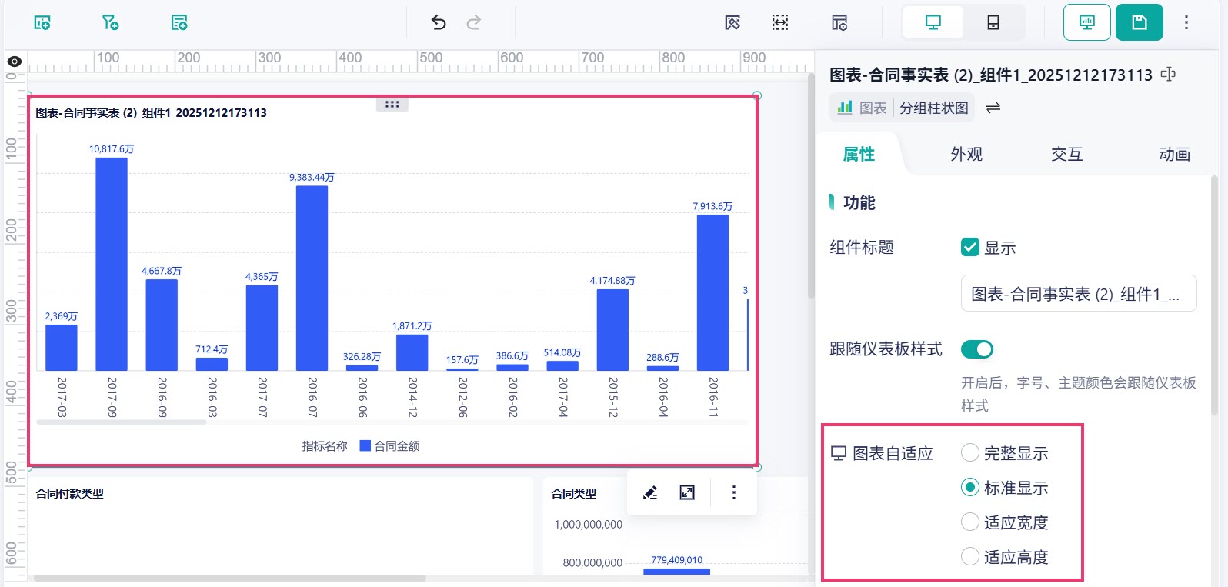Choose the 适应高度 radio option
Viewport: 1228px width, 587px height.
970,556
